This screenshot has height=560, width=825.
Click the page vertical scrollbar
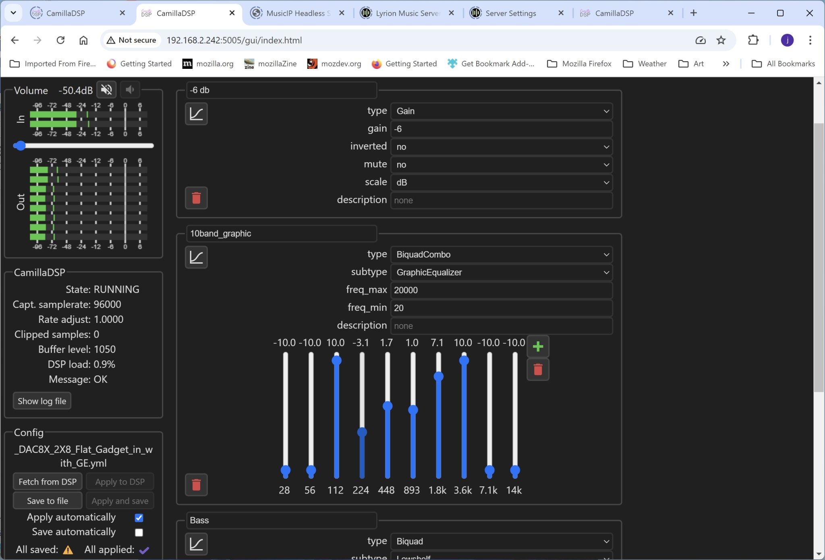pyautogui.click(x=819, y=258)
